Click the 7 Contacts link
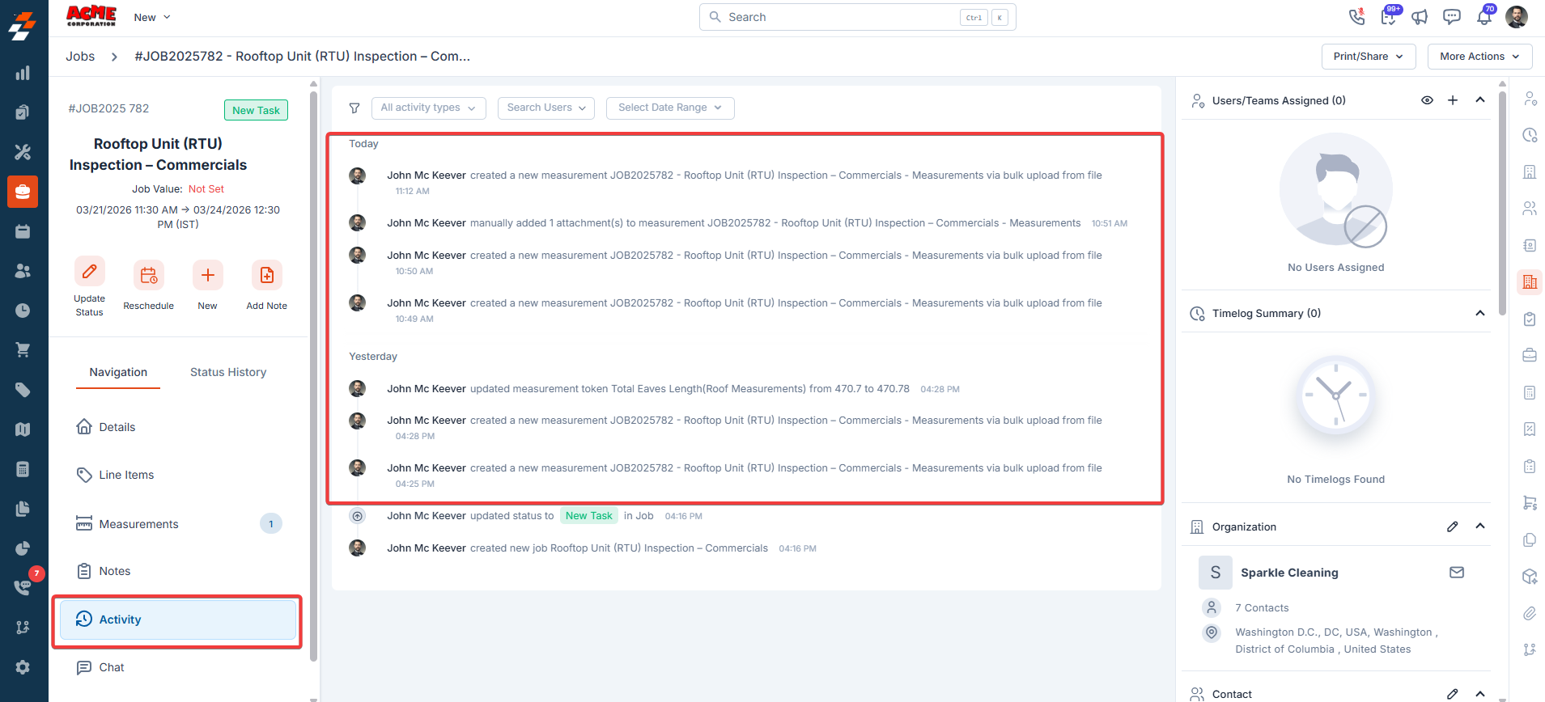 (x=1262, y=608)
